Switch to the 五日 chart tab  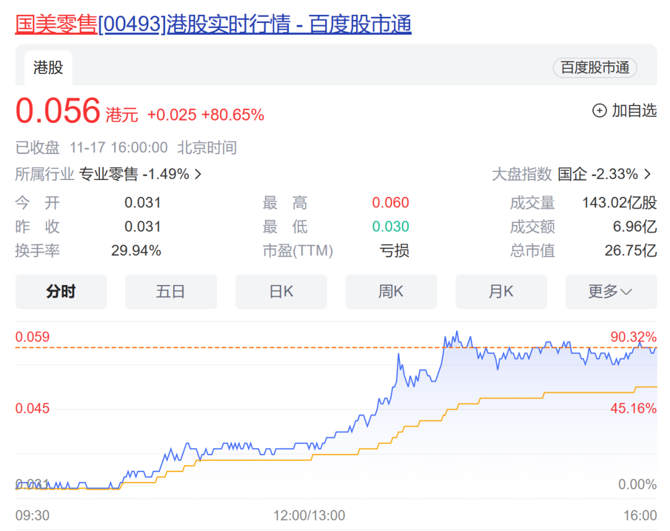click(171, 291)
